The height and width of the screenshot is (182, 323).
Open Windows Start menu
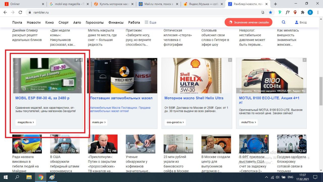pos(6,177)
